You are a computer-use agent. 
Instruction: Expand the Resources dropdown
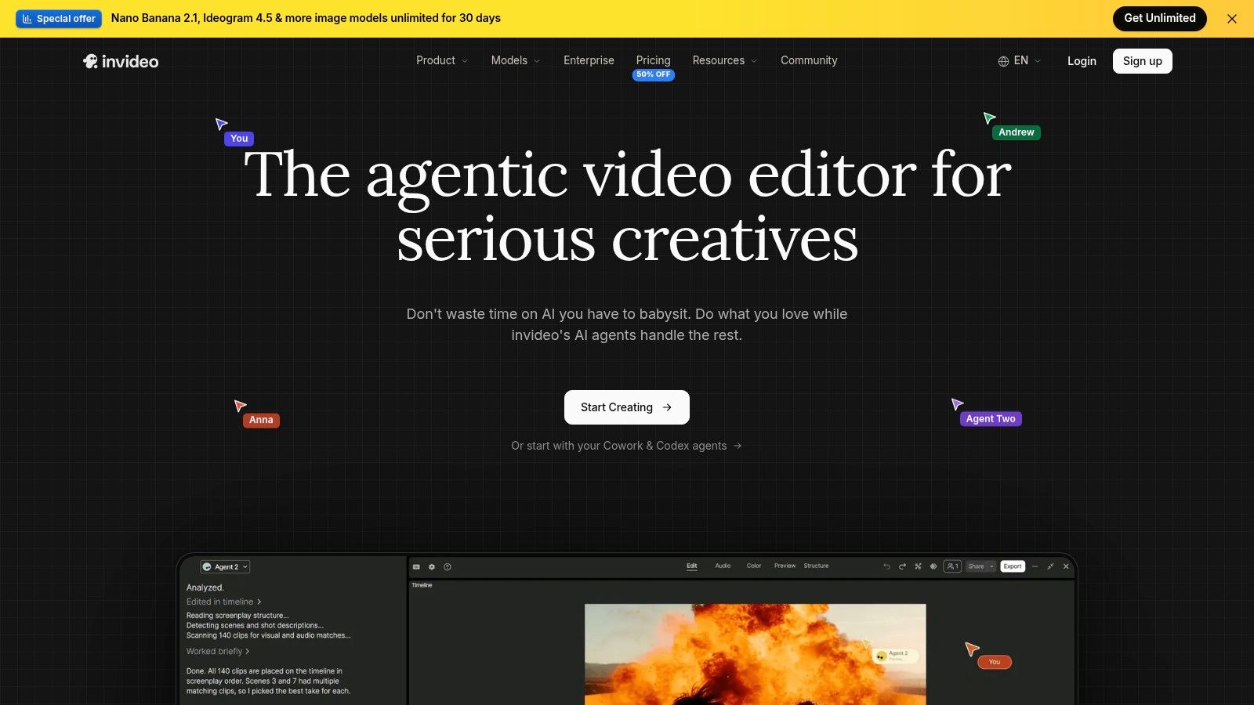tap(725, 60)
